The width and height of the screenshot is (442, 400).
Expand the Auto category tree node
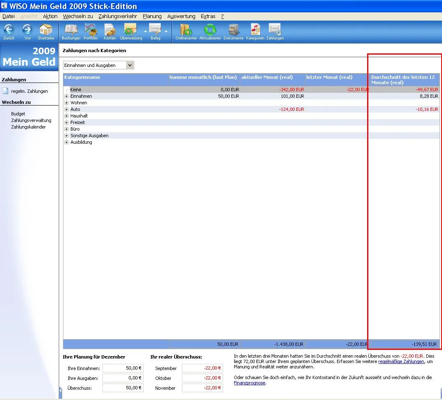pyautogui.click(x=66, y=109)
